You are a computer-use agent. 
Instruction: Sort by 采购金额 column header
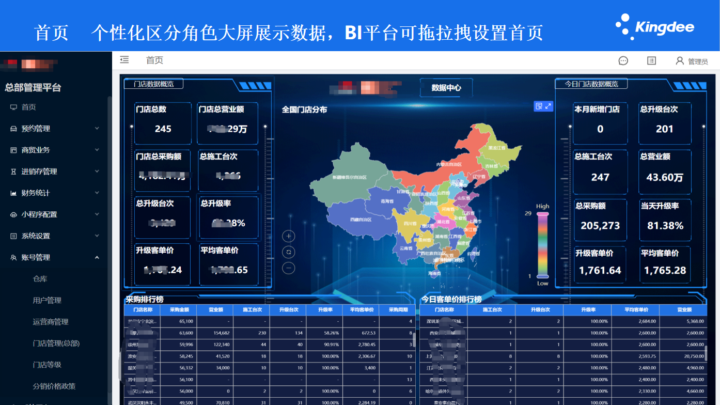[183, 310]
